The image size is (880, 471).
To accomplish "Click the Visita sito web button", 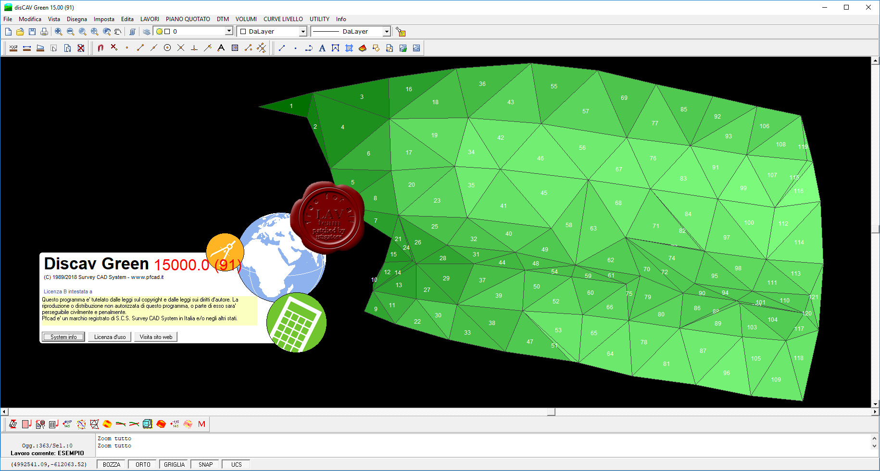I will coord(156,337).
